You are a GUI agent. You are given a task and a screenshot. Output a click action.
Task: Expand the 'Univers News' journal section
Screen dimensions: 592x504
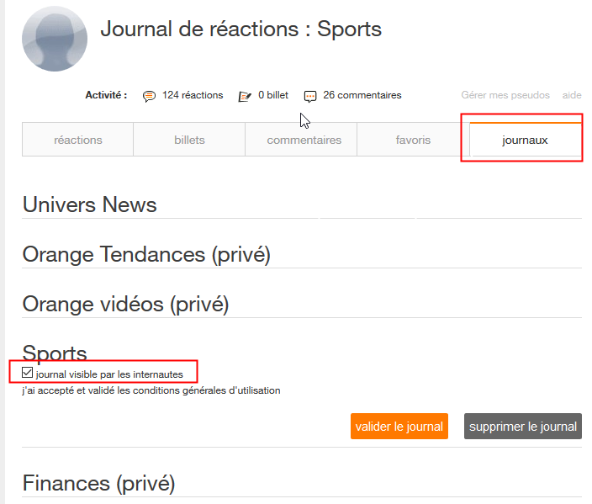(x=90, y=204)
